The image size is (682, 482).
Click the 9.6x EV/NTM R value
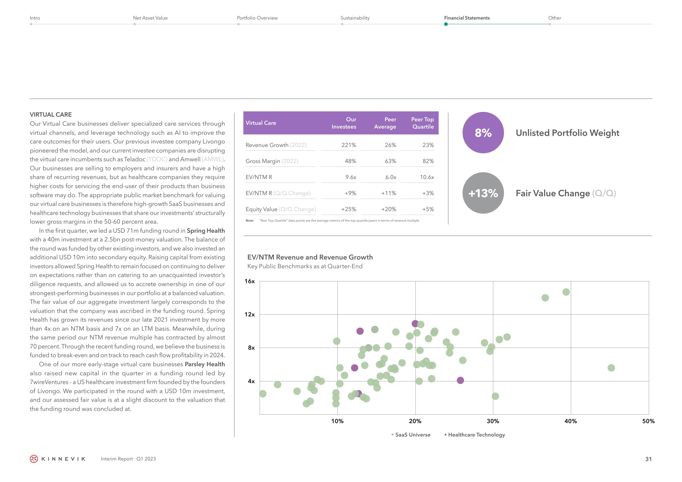[x=351, y=177]
